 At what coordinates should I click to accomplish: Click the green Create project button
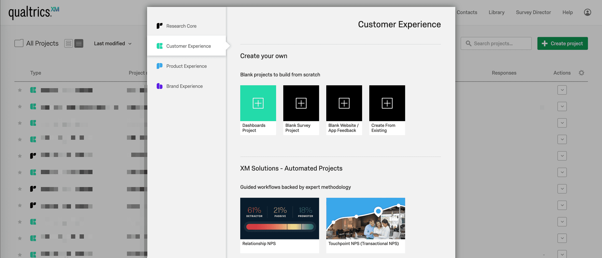(563, 43)
